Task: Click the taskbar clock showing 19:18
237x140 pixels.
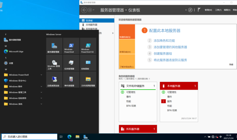Action: point(228,137)
